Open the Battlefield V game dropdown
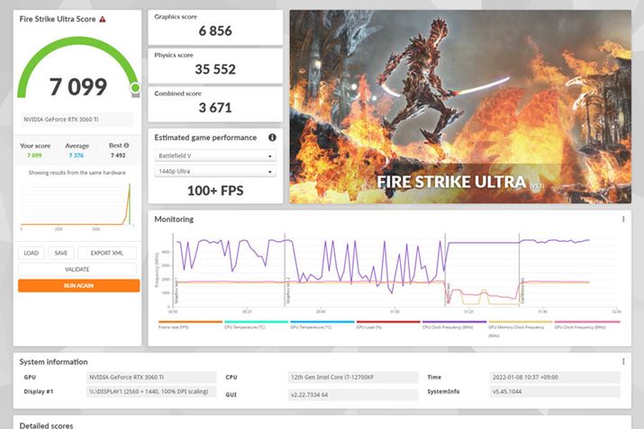 (x=215, y=156)
